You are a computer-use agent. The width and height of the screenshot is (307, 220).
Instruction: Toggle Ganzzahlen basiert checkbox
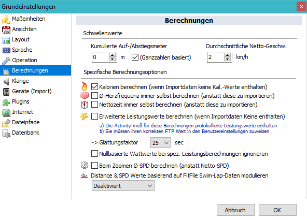[x=135, y=57]
